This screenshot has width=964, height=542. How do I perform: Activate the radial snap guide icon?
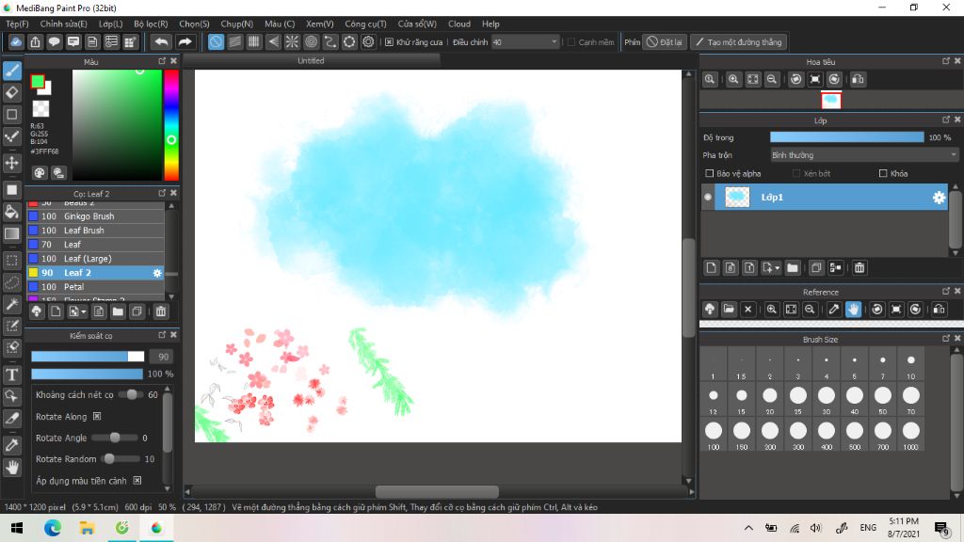(292, 42)
